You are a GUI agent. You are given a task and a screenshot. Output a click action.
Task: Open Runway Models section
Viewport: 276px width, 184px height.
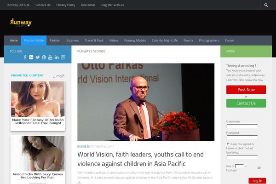point(135,40)
